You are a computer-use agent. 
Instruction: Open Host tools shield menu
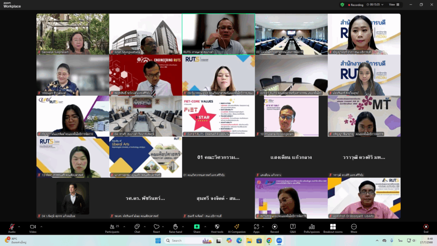click(217, 228)
